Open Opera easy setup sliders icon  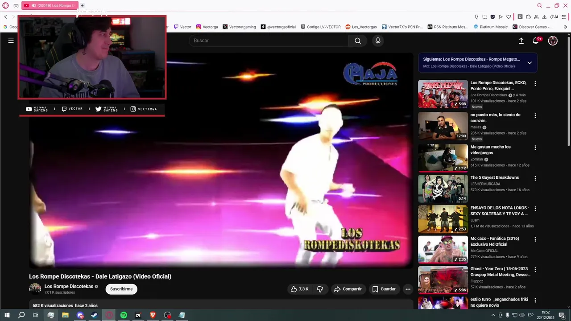[565, 16]
